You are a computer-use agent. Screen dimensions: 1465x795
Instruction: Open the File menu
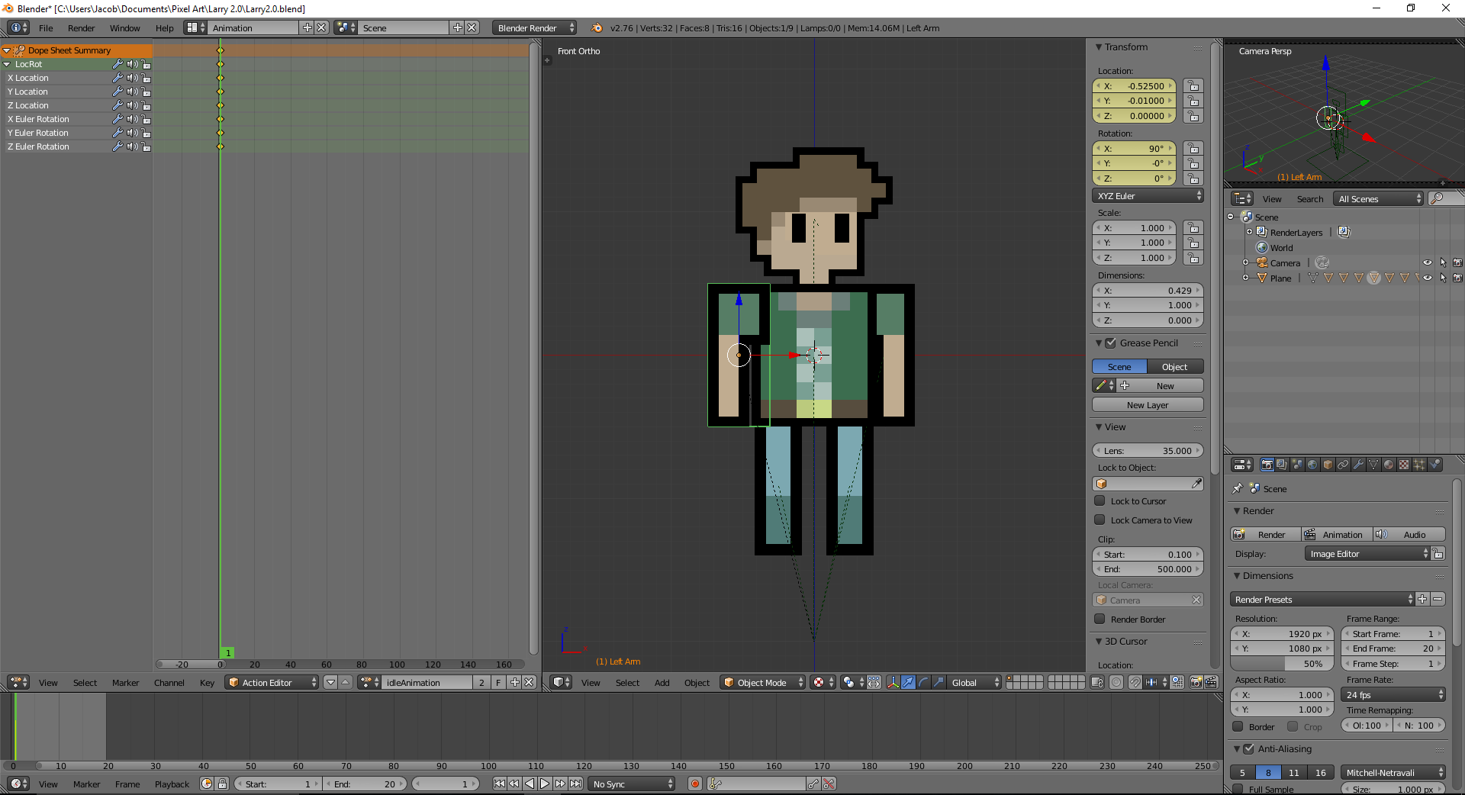click(x=46, y=27)
